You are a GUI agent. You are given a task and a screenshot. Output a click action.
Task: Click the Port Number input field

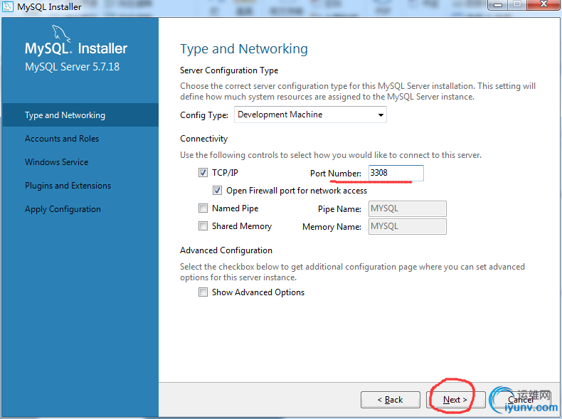pos(396,173)
